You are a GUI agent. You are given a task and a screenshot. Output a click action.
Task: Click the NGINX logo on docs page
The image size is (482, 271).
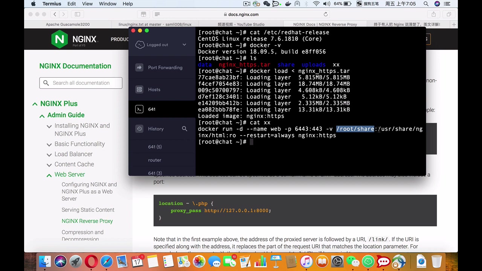coord(74,40)
